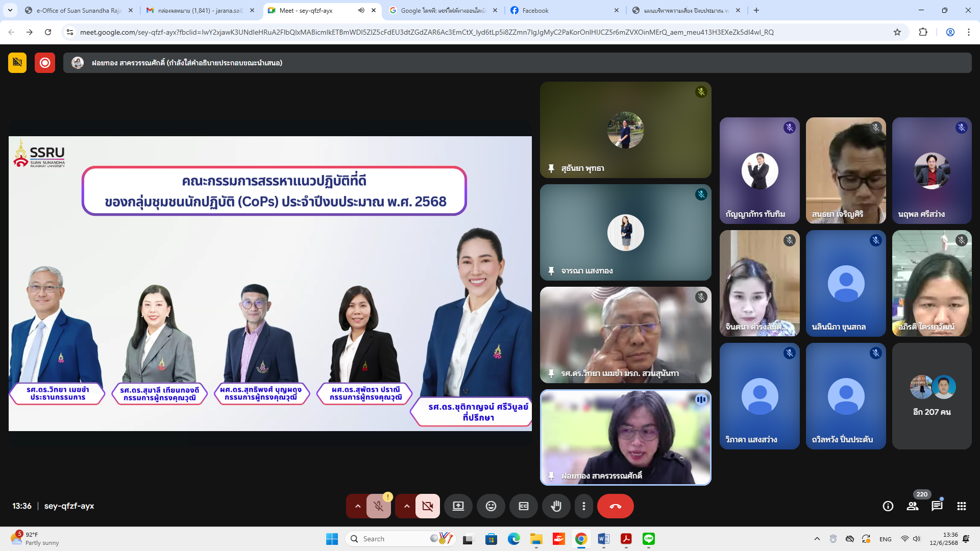Open the participants people panel
The image size is (980, 551).
pyautogui.click(x=912, y=506)
